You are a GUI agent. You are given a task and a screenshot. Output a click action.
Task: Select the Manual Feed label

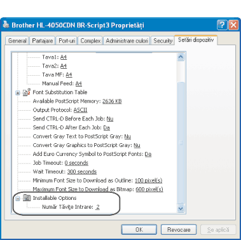coord(58,83)
